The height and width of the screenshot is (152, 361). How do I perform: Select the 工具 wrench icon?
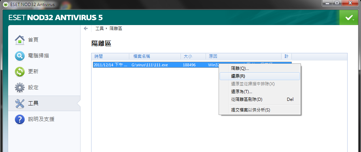[x=20, y=103]
